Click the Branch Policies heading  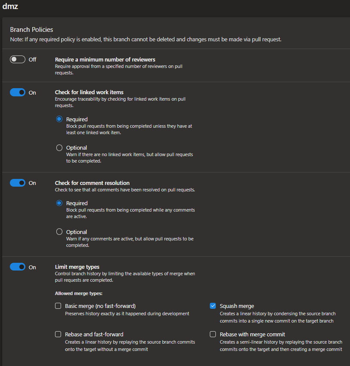31,30
